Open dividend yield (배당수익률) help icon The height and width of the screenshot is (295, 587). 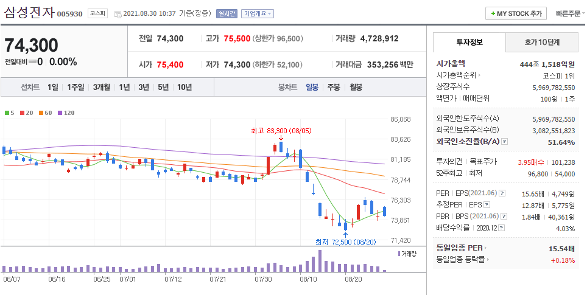pos(502,227)
